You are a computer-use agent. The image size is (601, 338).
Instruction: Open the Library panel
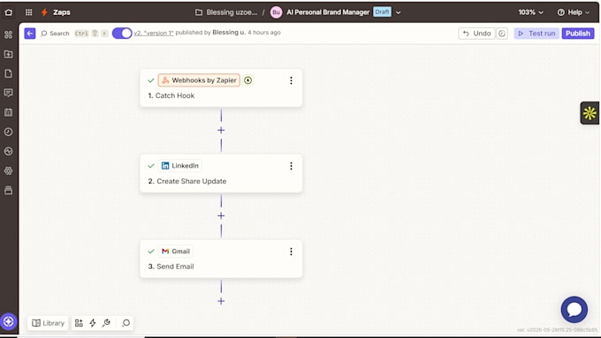(48, 323)
